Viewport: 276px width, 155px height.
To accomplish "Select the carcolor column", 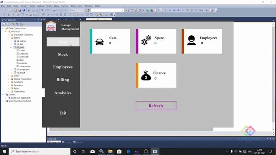I will (x=23, y=63).
